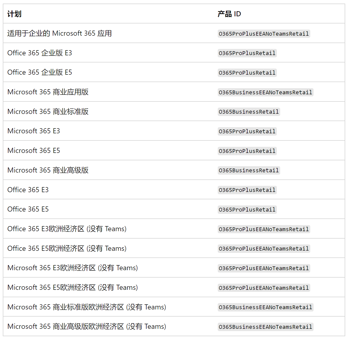Click Office 365 企业版 E5 plan cell

pyautogui.click(x=40, y=72)
